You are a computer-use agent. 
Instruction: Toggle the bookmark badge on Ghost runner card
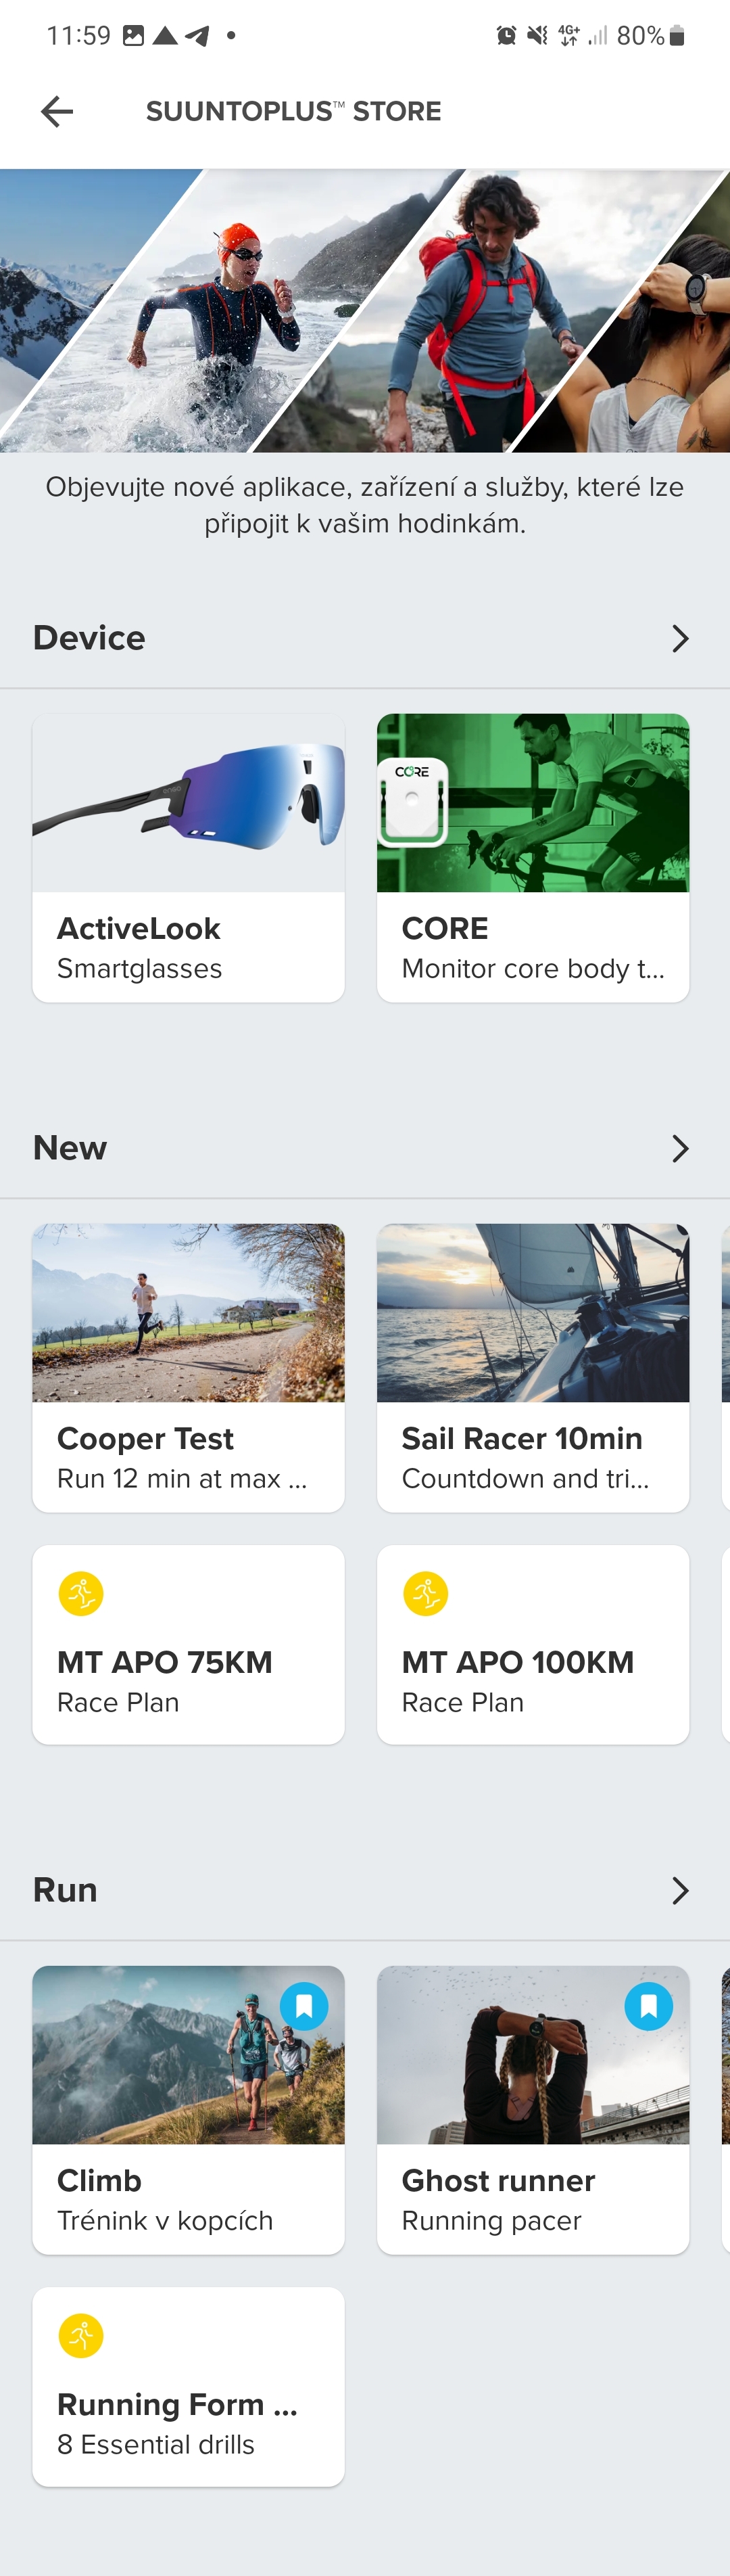(649, 2006)
